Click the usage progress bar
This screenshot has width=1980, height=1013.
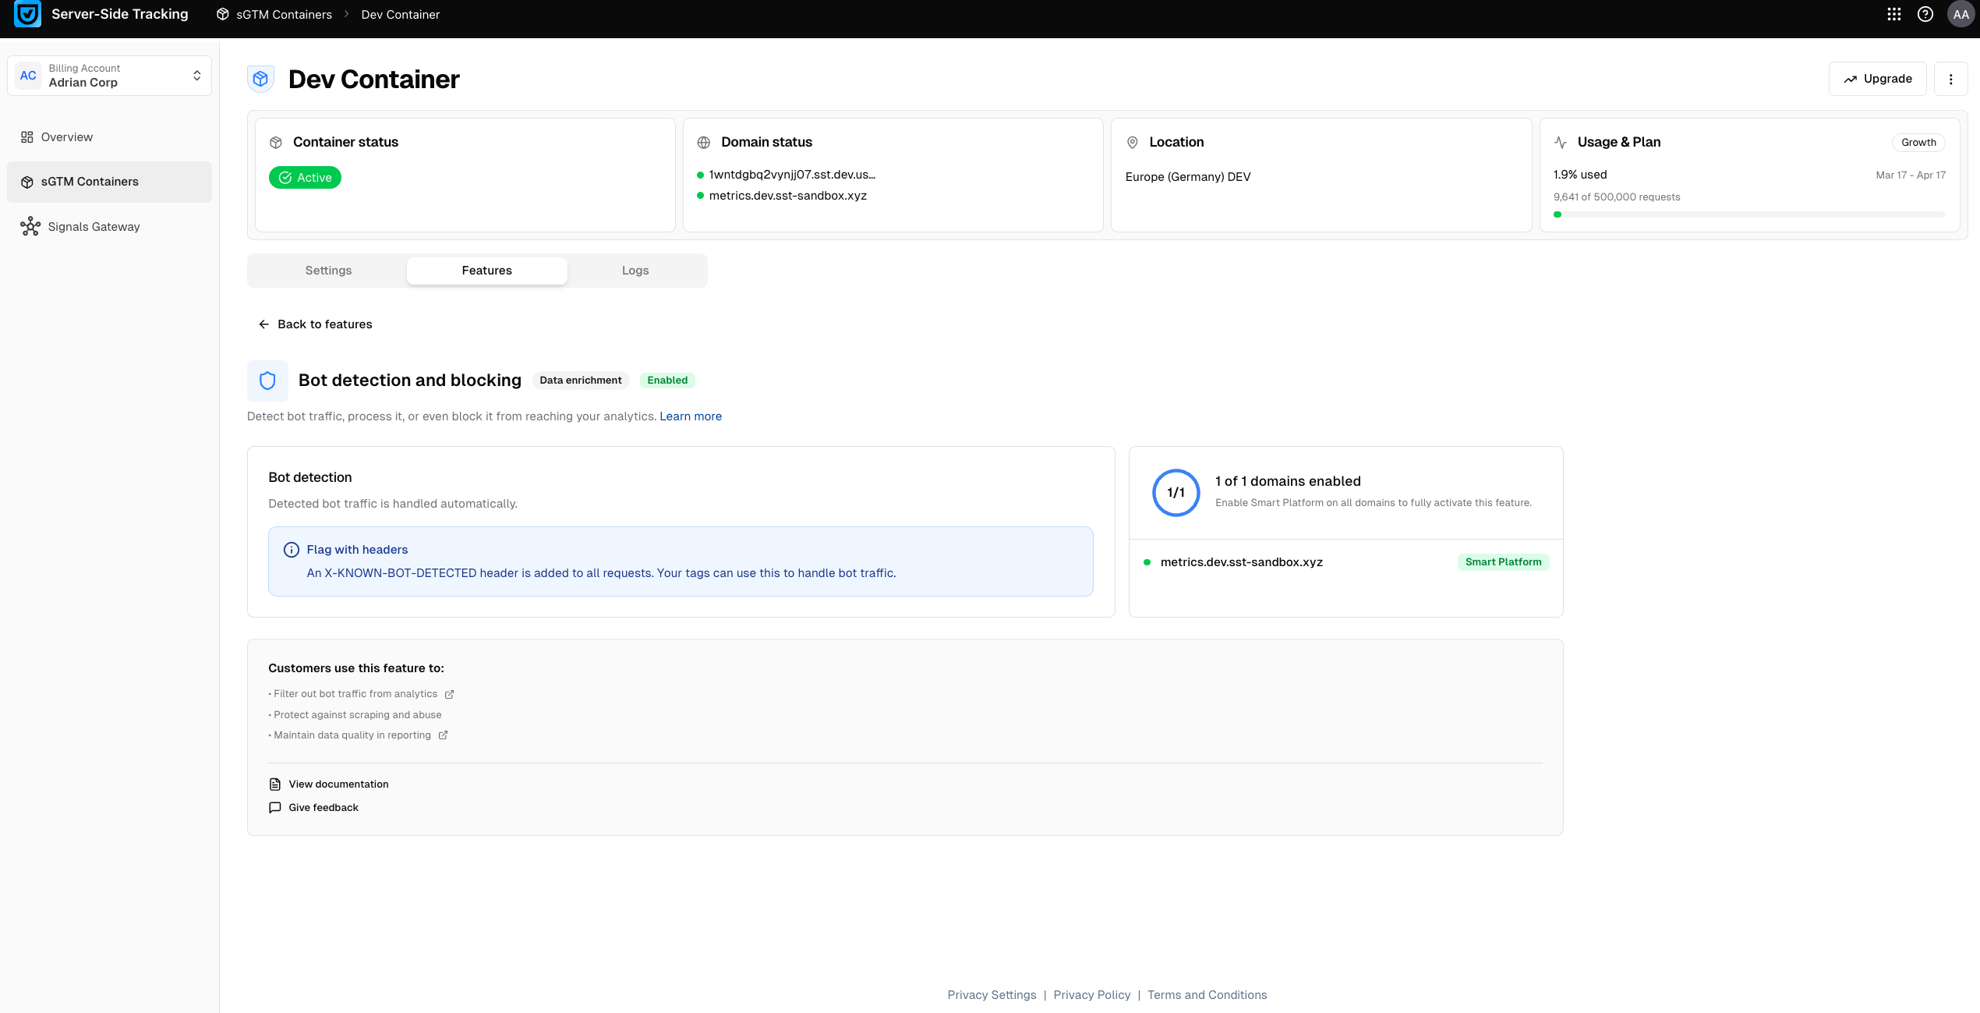(x=1748, y=214)
